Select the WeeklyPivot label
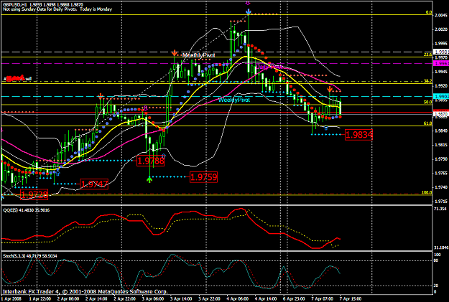The image size is (449, 302). [x=234, y=100]
